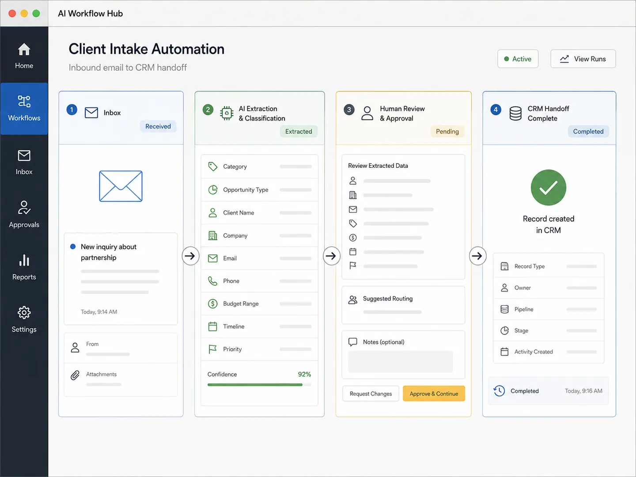Click Approve & Continue button

[434, 394]
